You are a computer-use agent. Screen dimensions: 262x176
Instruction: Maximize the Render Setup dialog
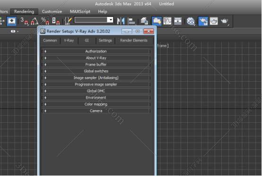[138, 31]
